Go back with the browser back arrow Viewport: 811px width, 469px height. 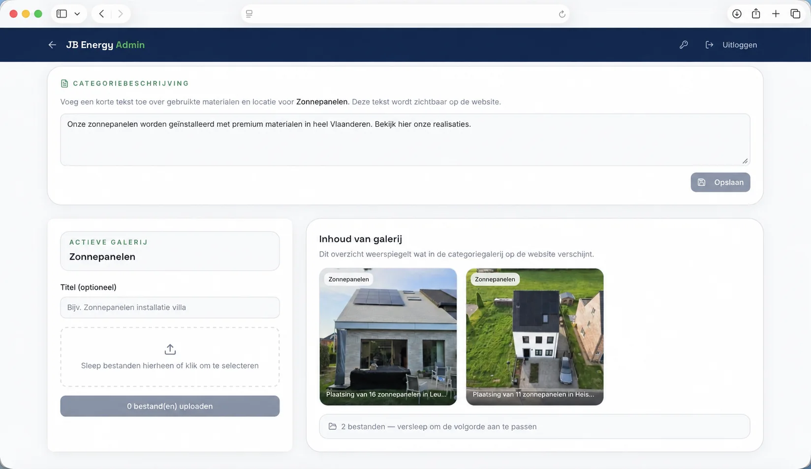click(101, 14)
